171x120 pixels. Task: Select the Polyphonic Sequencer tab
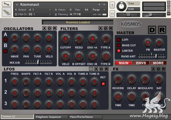point(51,117)
